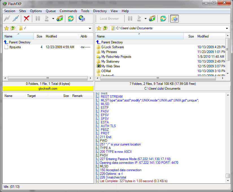Click the Disconnect icon in left toolbar

coord(16,19)
